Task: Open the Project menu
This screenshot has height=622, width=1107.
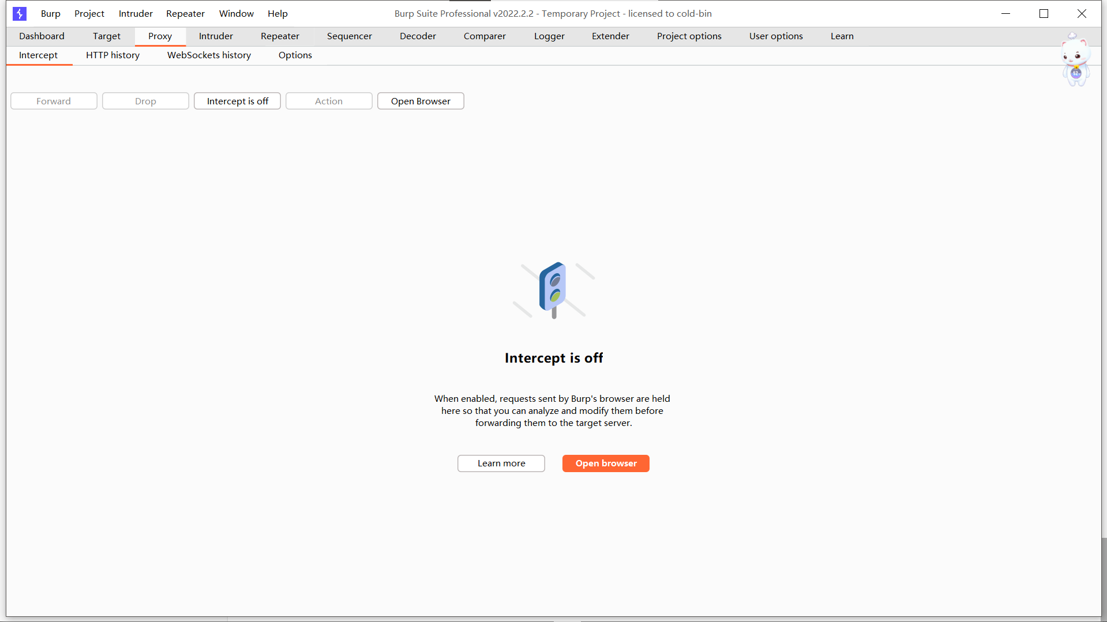Action: click(x=89, y=13)
